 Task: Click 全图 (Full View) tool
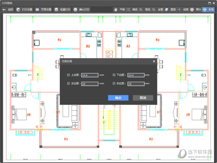pyautogui.click(x=157, y=9)
